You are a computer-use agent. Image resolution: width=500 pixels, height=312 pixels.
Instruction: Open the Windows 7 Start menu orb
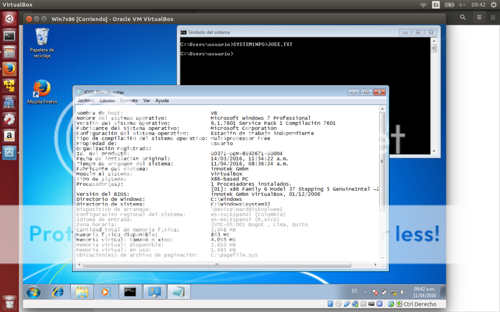pos(34,292)
